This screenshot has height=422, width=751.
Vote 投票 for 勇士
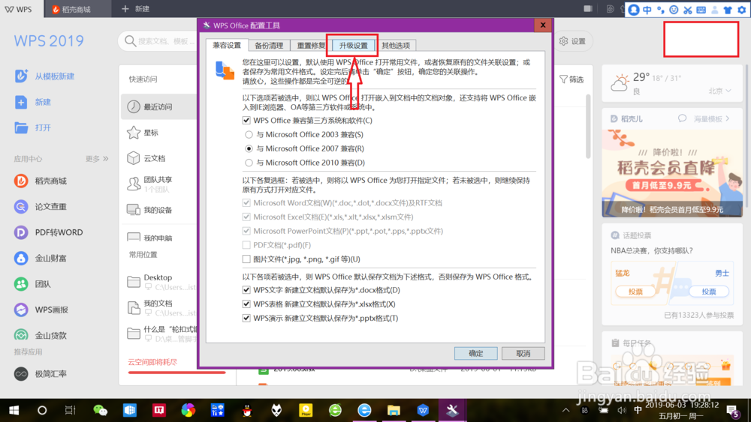tap(709, 292)
